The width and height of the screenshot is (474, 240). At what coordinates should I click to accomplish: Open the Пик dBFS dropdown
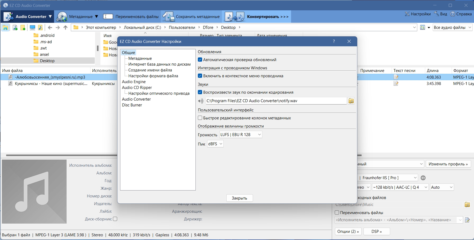(x=215, y=144)
